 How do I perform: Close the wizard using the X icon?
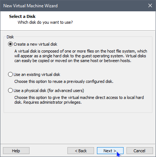point(150,5)
